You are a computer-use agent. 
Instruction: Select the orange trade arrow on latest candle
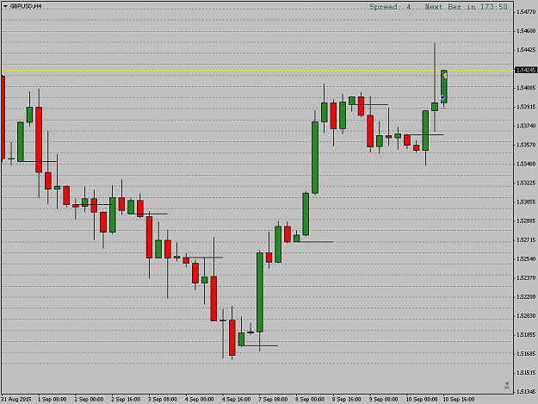coord(445,76)
